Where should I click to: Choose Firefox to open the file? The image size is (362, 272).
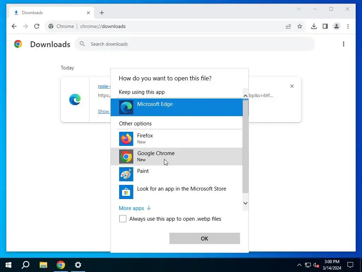(x=177, y=138)
